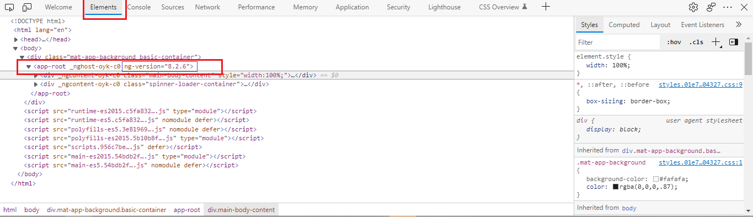This screenshot has width=753, height=217.
Task: Select the <!DOCTYPE html> line
Action: coord(38,22)
